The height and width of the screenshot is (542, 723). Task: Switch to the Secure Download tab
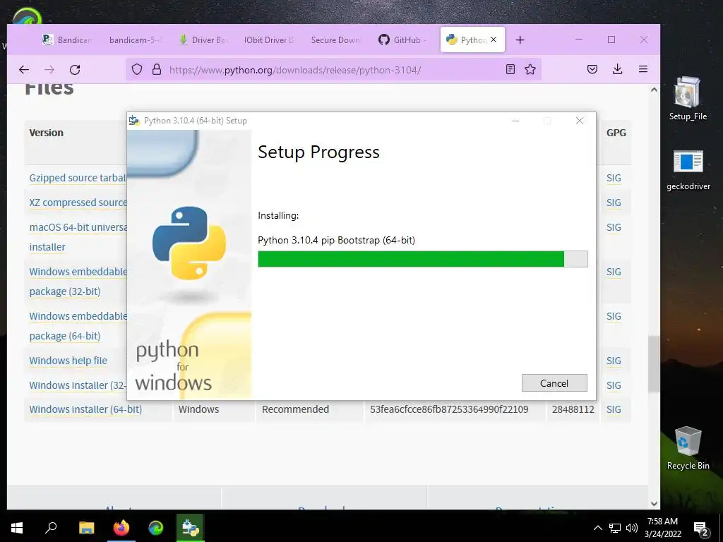335,40
